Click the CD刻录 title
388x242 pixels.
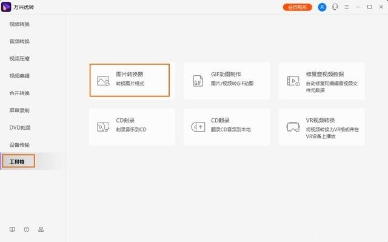[125, 120]
